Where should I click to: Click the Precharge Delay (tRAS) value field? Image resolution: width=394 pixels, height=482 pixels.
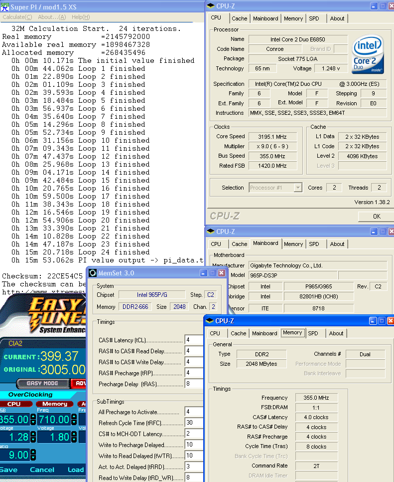point(193,384)
